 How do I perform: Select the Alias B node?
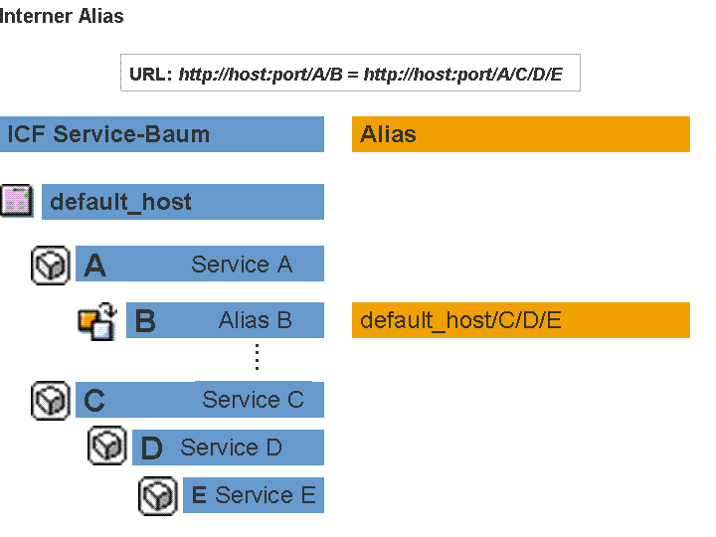(x=225, y=320)
